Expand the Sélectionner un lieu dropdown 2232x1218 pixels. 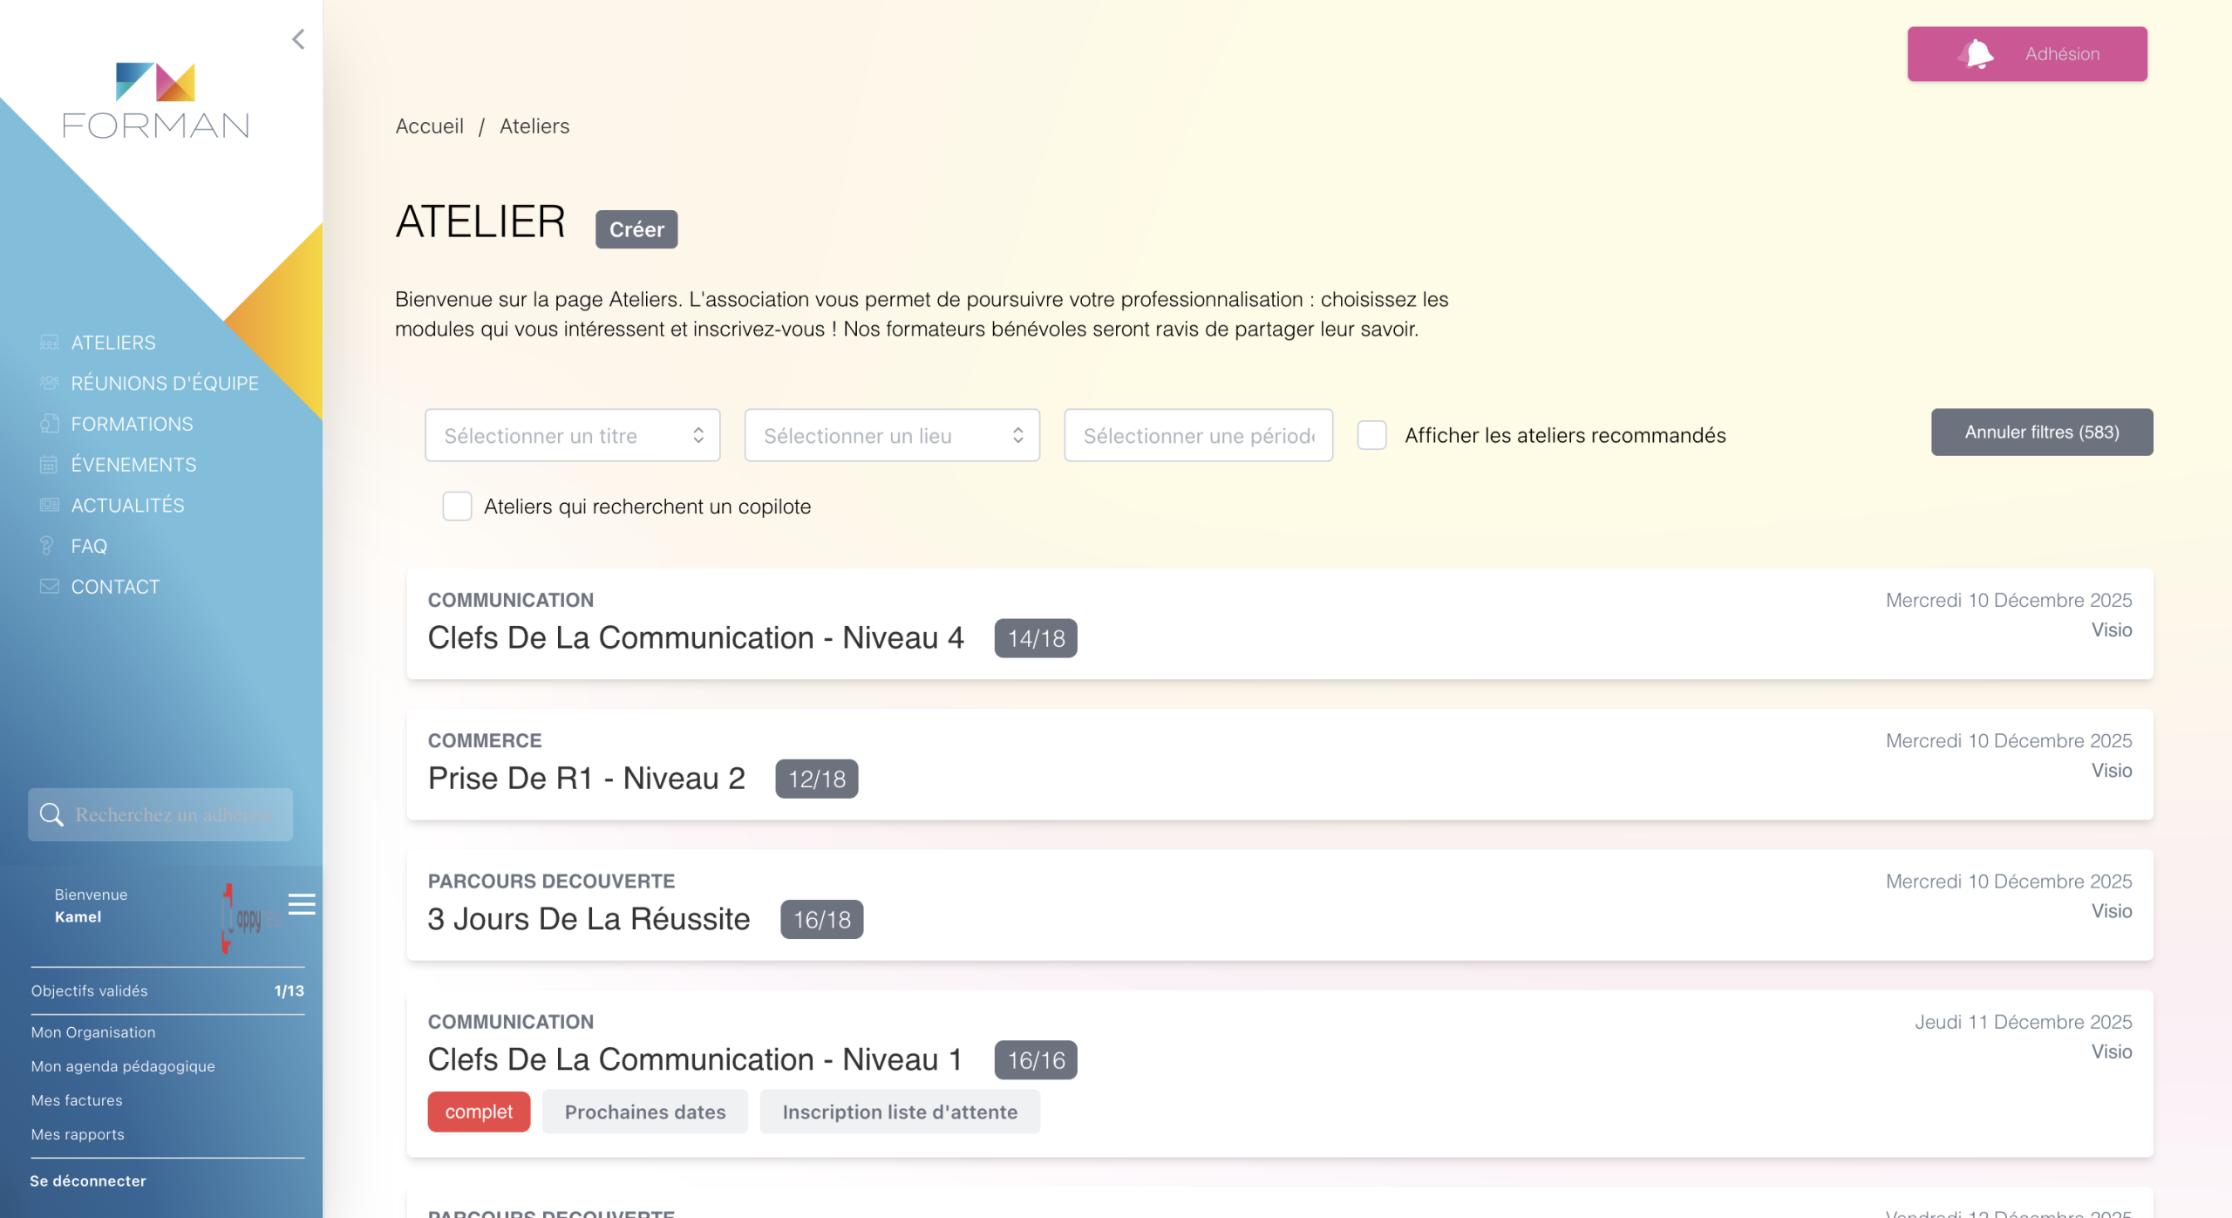[891, 435]
